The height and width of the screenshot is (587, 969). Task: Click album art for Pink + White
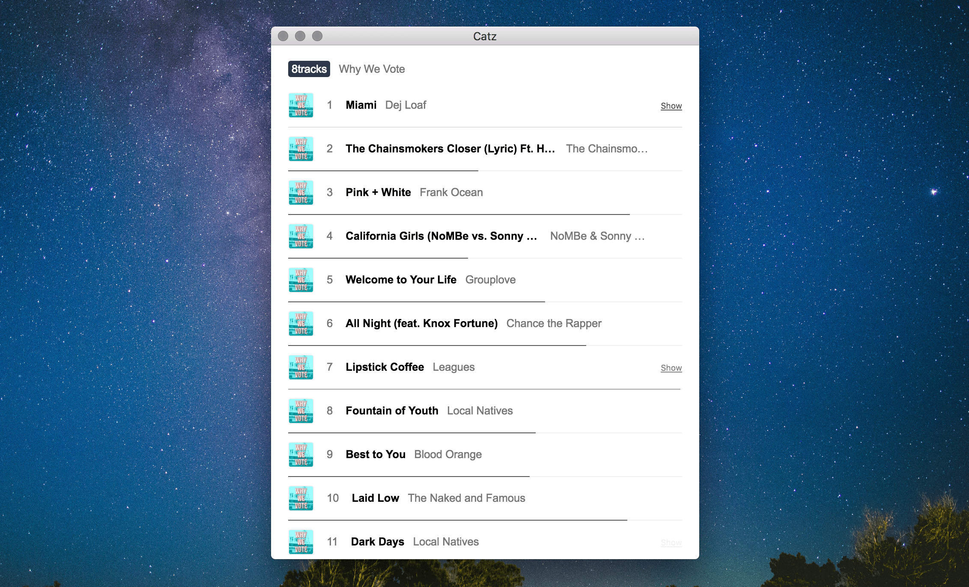click(x=301, y=192)
